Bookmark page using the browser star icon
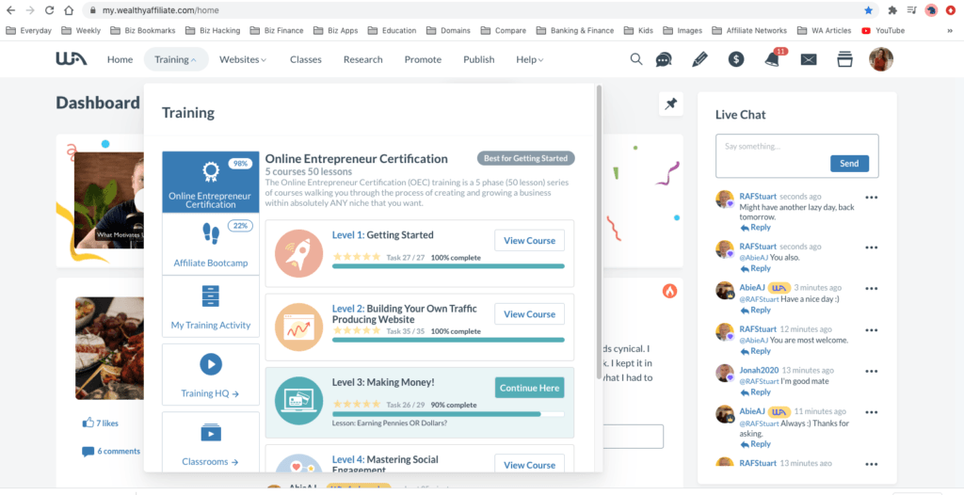 tap(868, 10)
